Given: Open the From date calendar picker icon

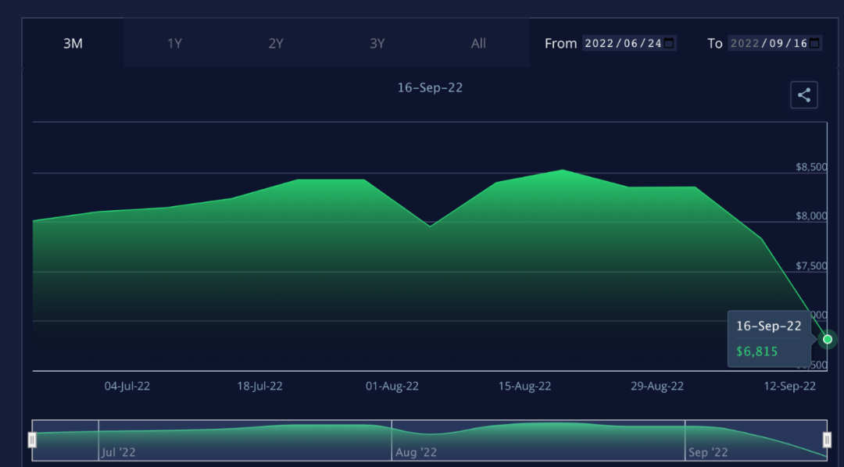Looking at the screenshot, I should coord(669,43).
